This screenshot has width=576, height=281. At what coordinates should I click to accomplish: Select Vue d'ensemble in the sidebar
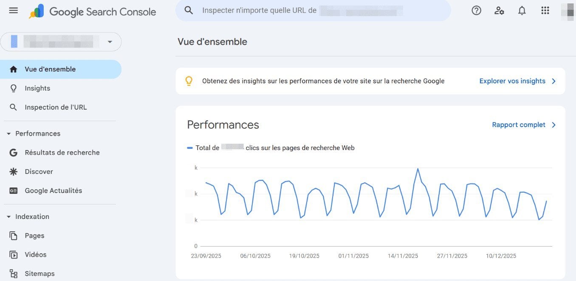click(x=50, y=69)
